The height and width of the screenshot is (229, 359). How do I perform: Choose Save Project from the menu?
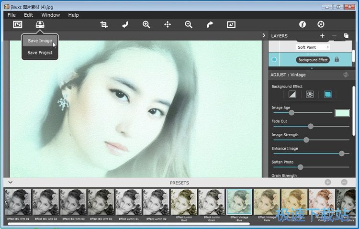(x=40, y=53)
